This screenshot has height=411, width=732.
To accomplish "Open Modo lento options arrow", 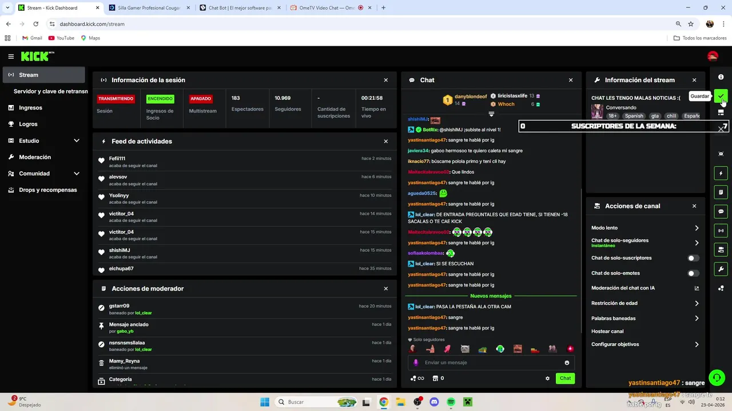I will (x=697, y=228).
